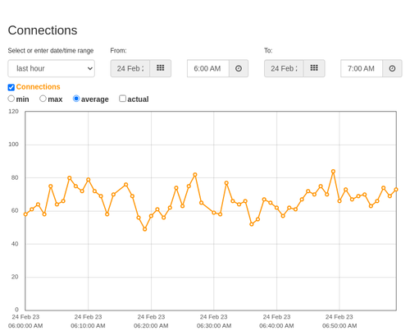Click the Connections page heading
Screen dimensions: 410x331
(43, 30)
